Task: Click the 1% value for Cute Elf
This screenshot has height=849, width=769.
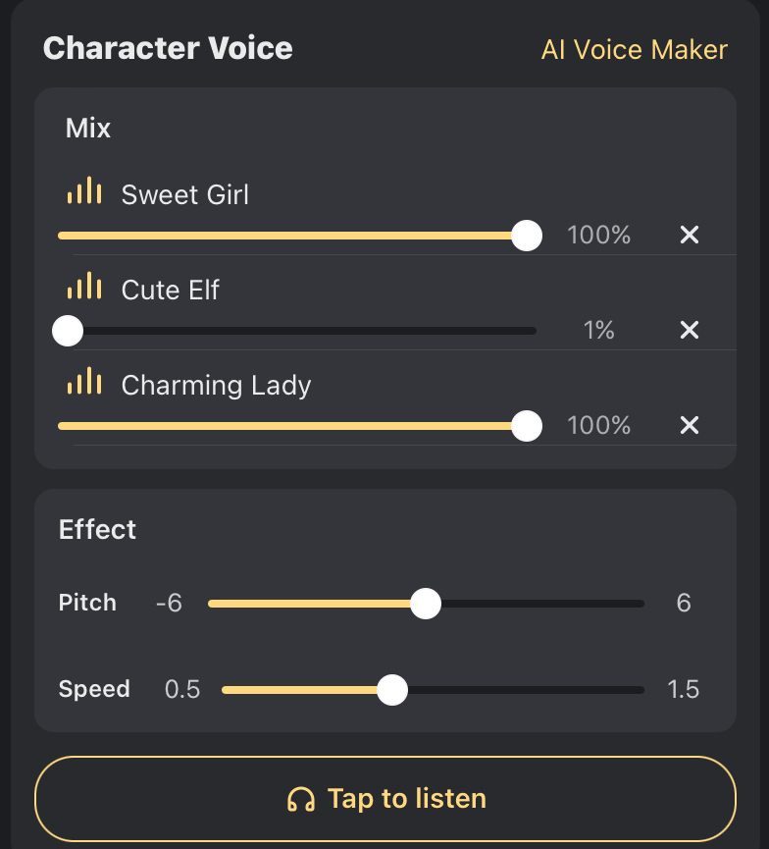Action: 598,331
